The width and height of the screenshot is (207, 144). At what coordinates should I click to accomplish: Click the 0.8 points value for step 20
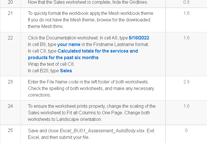tap(186, 2)
